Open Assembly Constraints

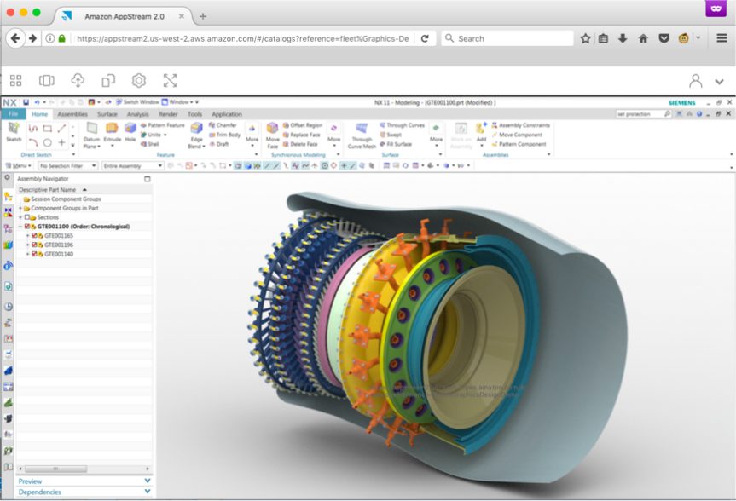[x=520, y=125]
